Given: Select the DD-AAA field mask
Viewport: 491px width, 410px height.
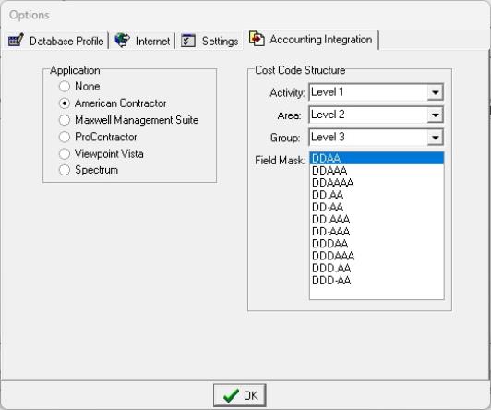Looking at the screenshot, I should 377,232.
